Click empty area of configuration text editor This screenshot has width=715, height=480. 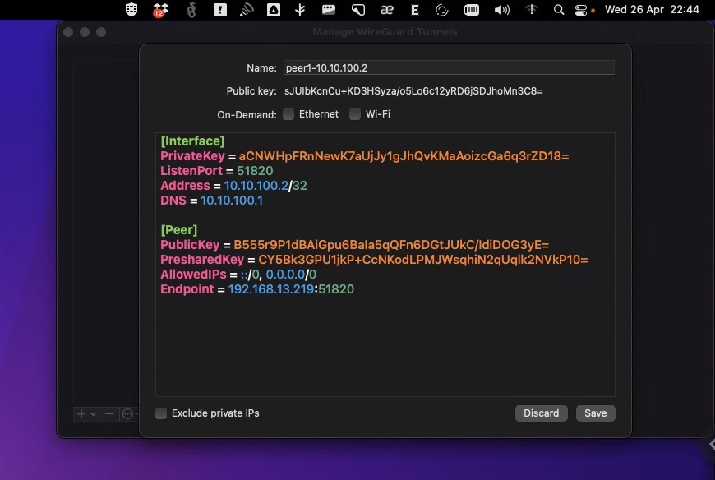[x=385, y=347]
